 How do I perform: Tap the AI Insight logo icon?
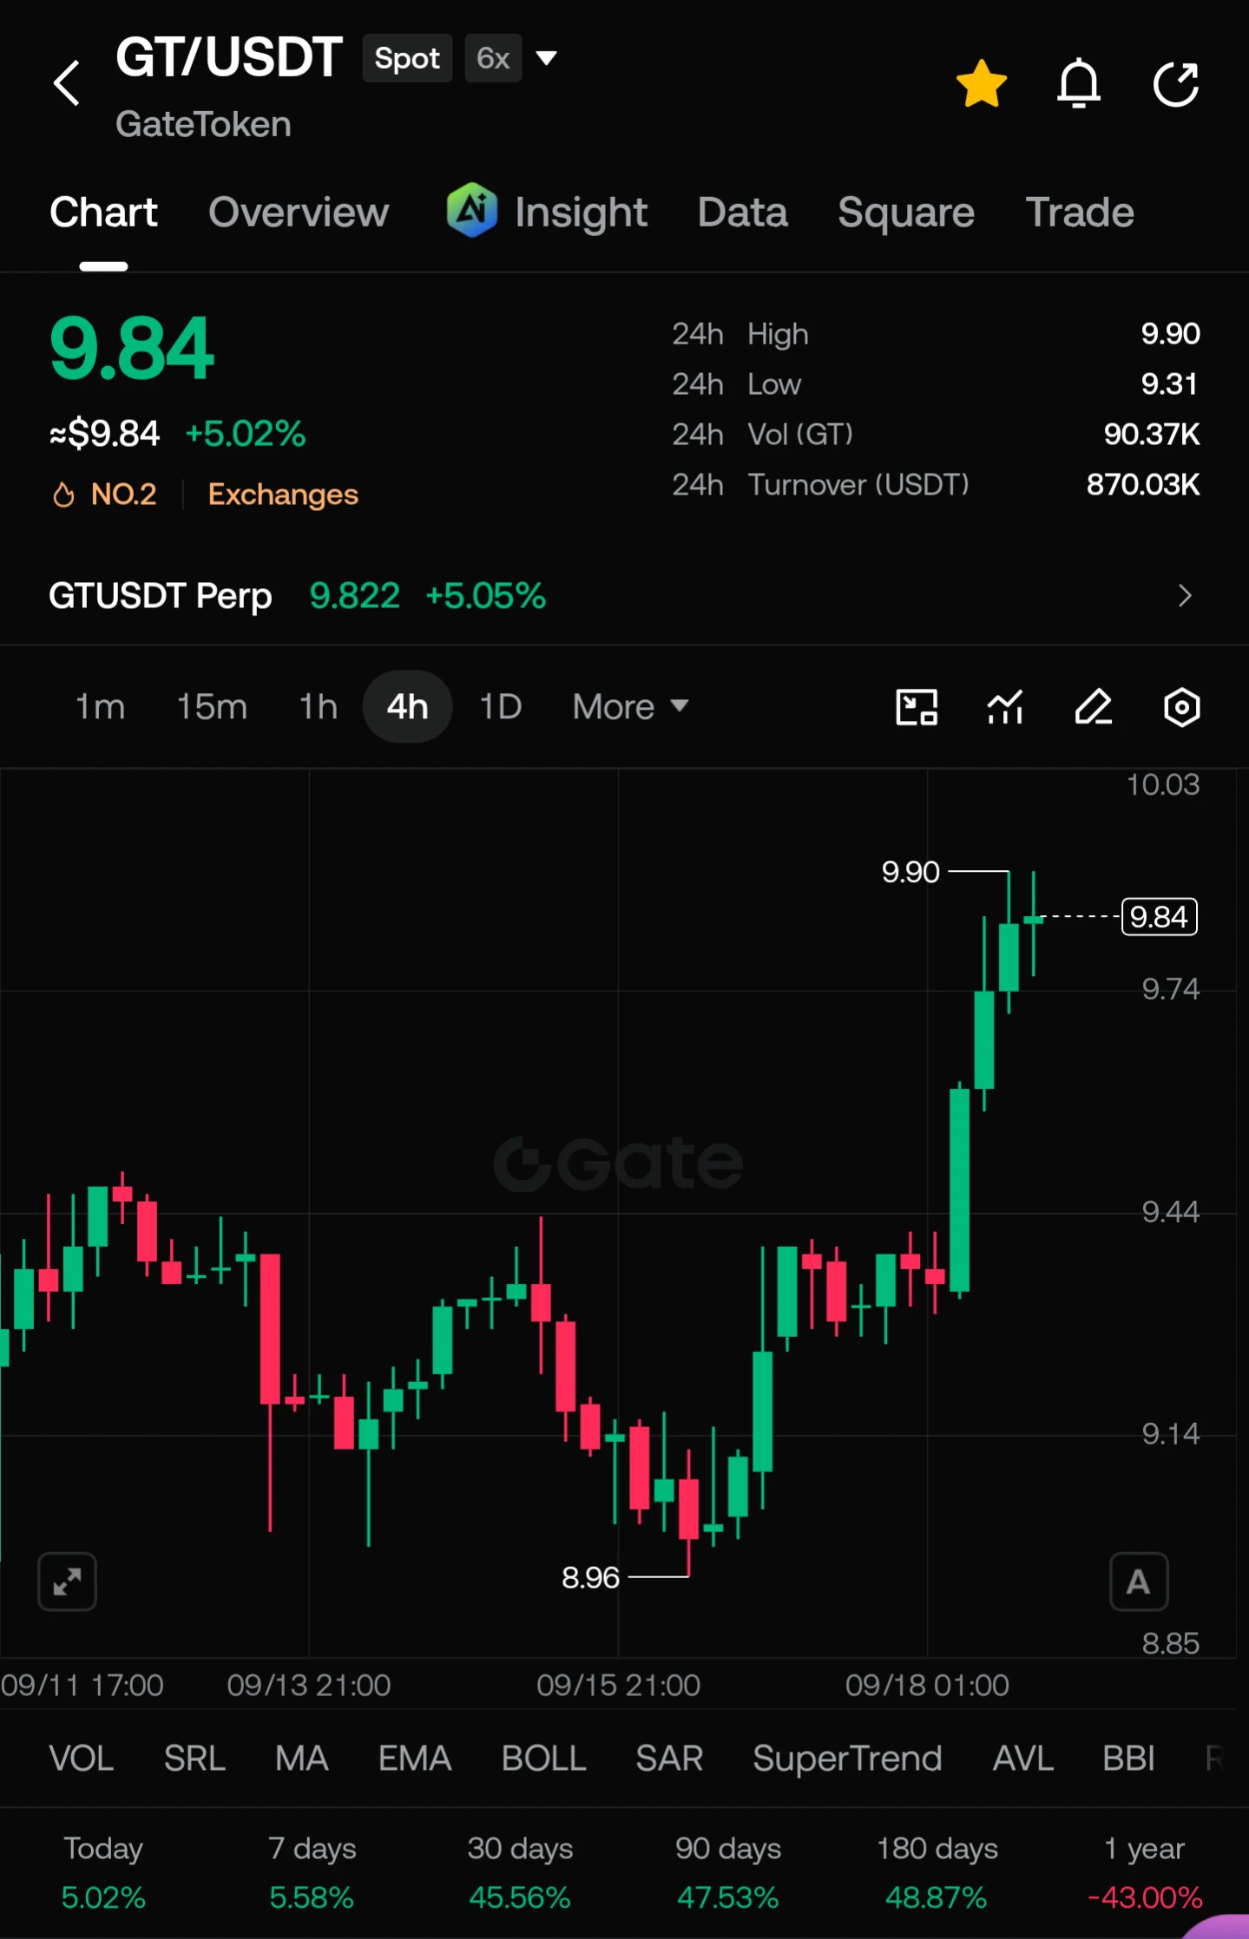471,210
